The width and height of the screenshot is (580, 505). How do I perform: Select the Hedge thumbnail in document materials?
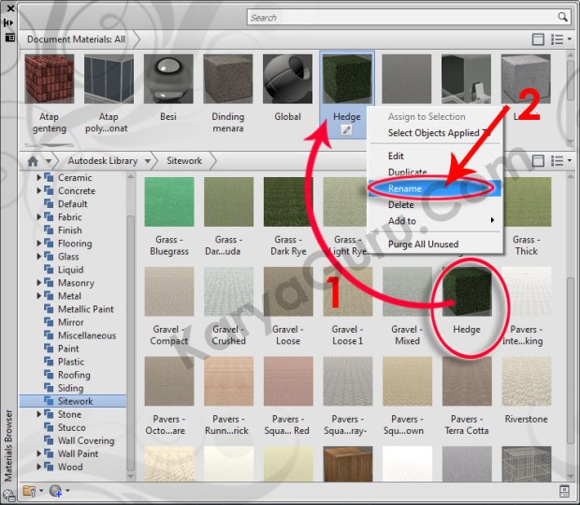347,79
